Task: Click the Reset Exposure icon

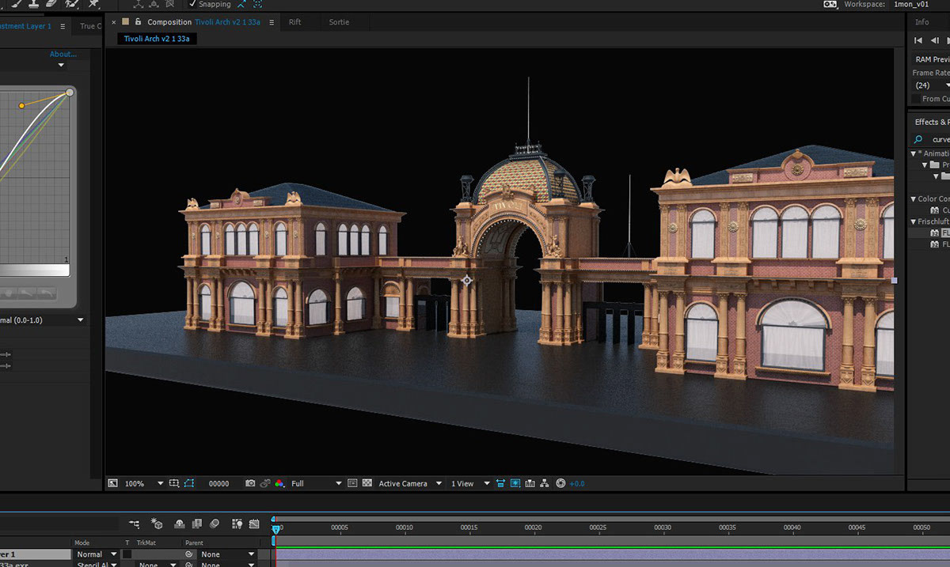Action: [x=560, y=483]
